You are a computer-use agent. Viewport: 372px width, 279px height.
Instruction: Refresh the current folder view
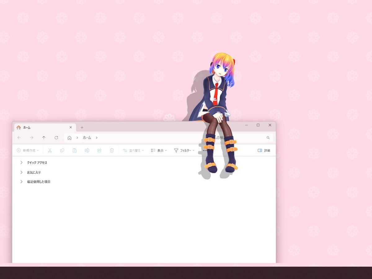pyautogui.click(x=56, y=138)
